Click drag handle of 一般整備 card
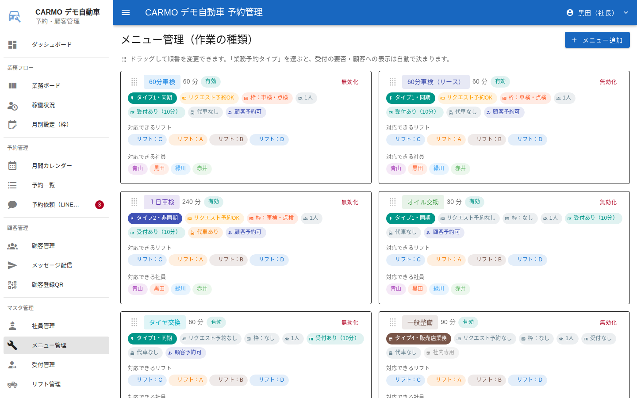637x398 pixels. (393, 322)
